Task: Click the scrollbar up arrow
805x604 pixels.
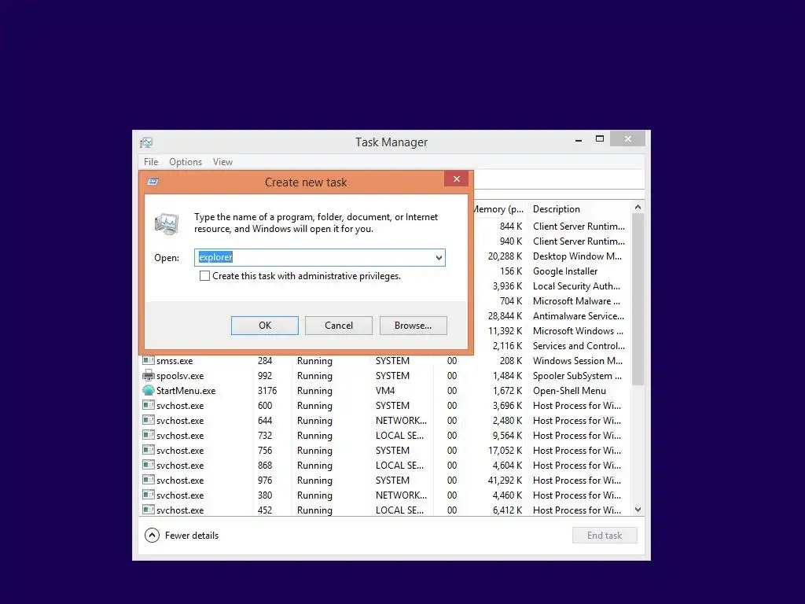Action: (x=638, y=207)
